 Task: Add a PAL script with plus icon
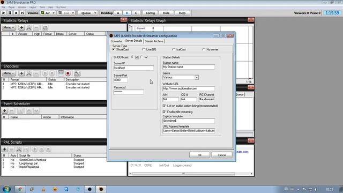5,149
